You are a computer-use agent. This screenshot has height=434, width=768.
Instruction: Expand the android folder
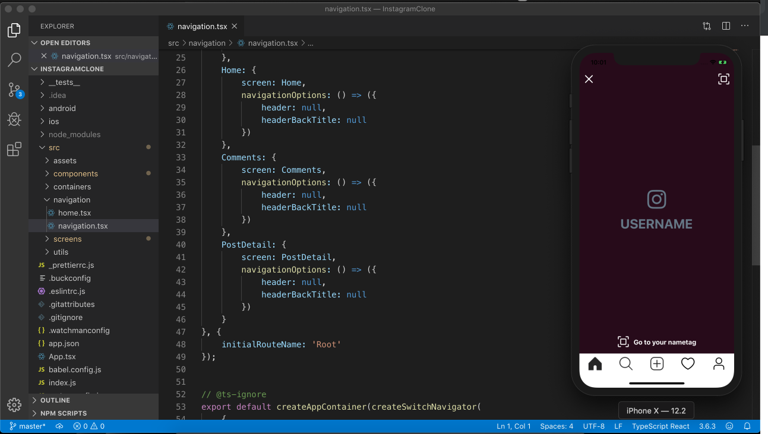[62, 108]
